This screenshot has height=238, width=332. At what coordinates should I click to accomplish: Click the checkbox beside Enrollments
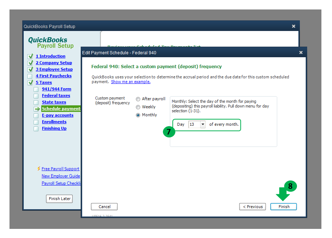36,122
